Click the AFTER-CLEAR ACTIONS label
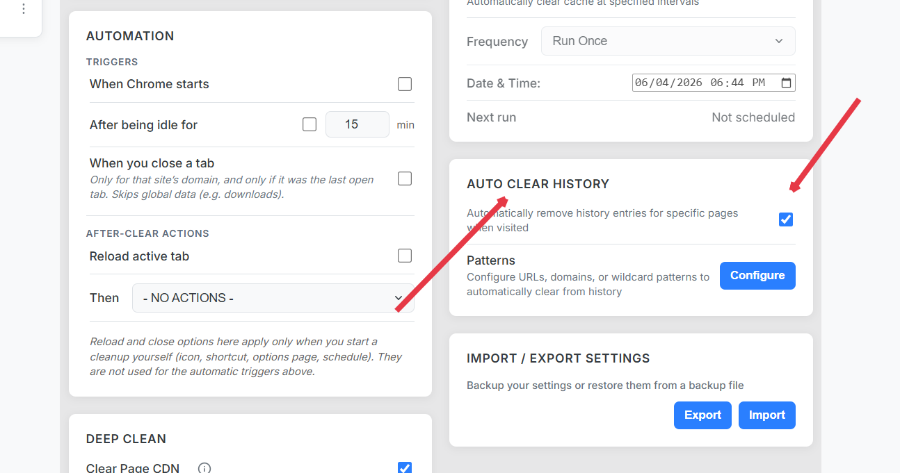This screenshot has width=900, height=473. tap(147, 233)
